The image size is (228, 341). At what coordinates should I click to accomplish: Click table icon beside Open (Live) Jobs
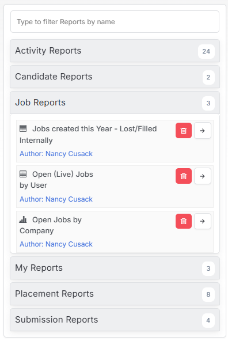pyautogui.click(x=23, y=174)
